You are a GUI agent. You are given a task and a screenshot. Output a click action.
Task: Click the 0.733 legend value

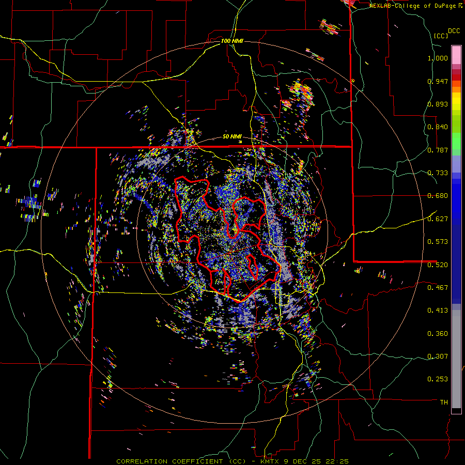point(438,173)
